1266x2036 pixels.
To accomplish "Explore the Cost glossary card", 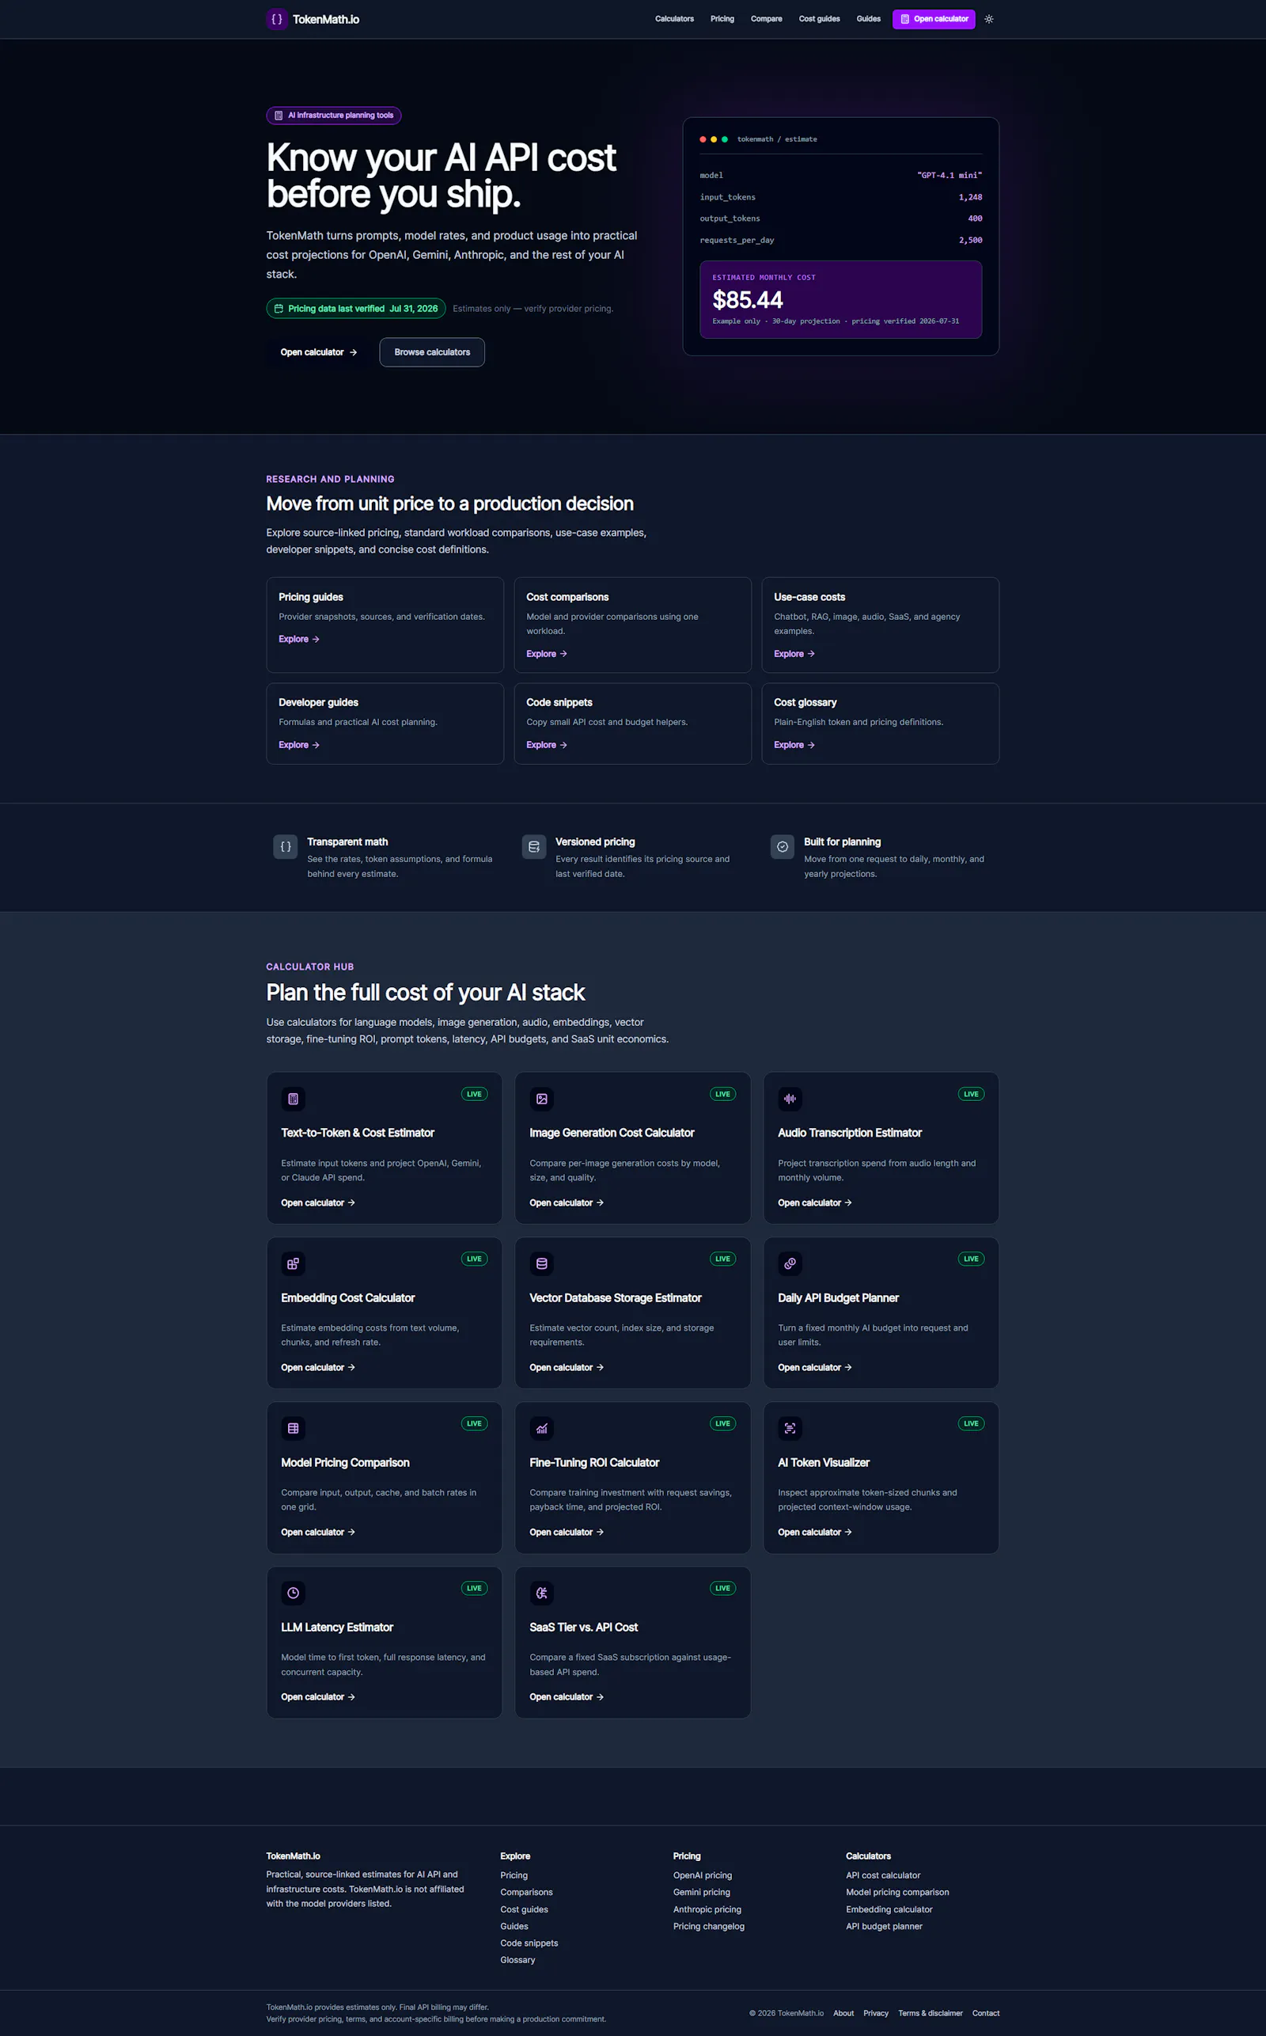I will 794,746.
